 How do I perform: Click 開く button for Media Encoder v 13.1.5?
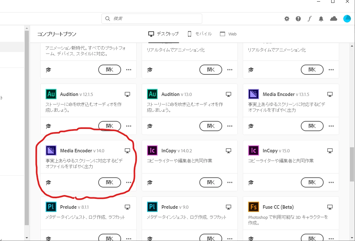[x=312, y=126]
